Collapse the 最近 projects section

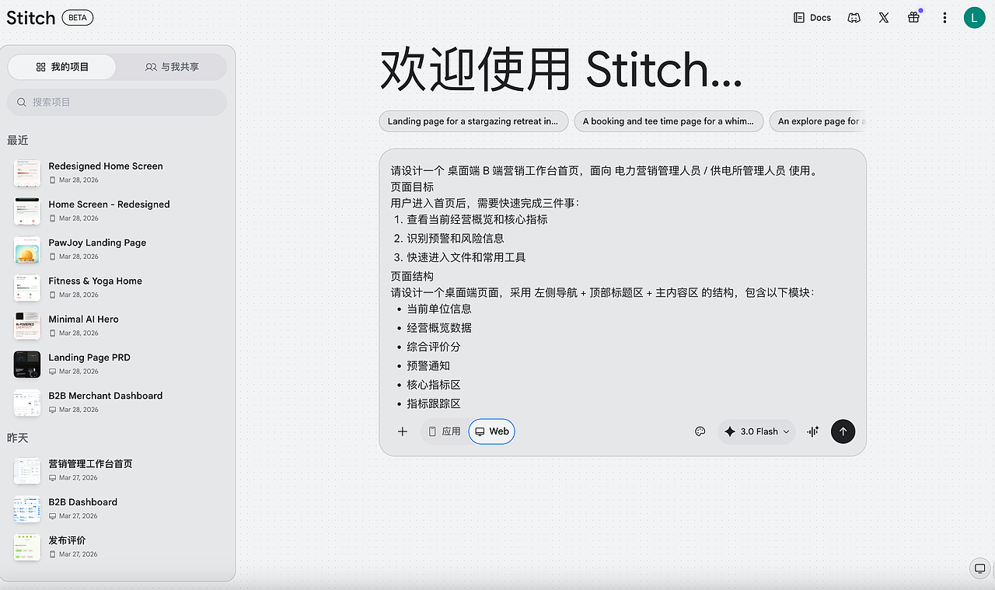click(x=17, y=140)
